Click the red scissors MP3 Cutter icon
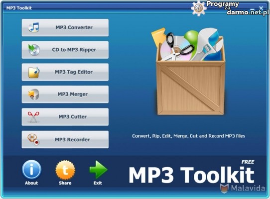Image resolution: width=270 pixels, height=199 pixels. [x=33, y=117]
